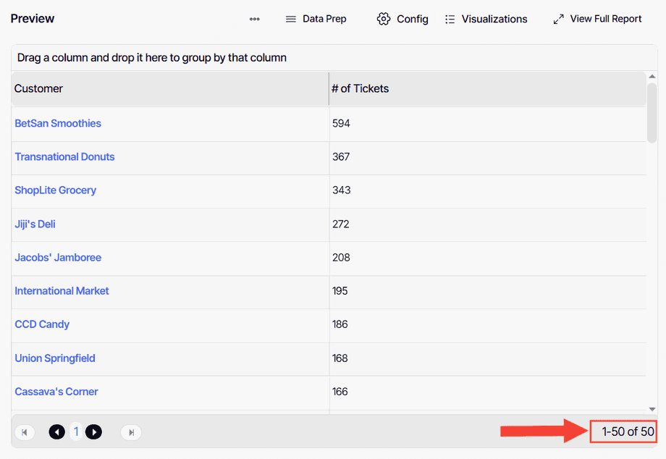The image size is (666, 459).
Task: Open the ShopLite Grocery link
Action: point(56,190)
